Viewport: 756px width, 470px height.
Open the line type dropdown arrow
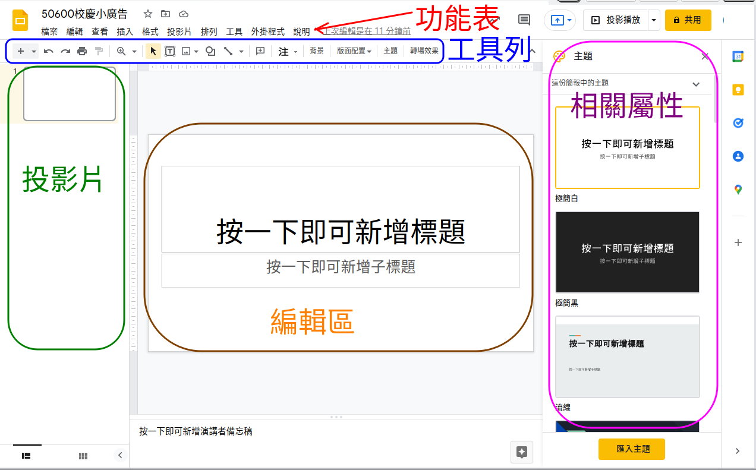[x=241, y=52]
